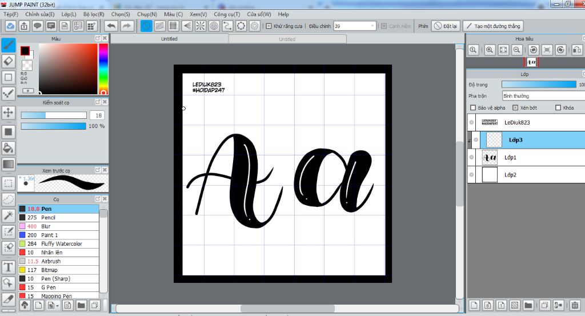
Task: Click the Độ trong opacity slider
Action: coord(539,85)
